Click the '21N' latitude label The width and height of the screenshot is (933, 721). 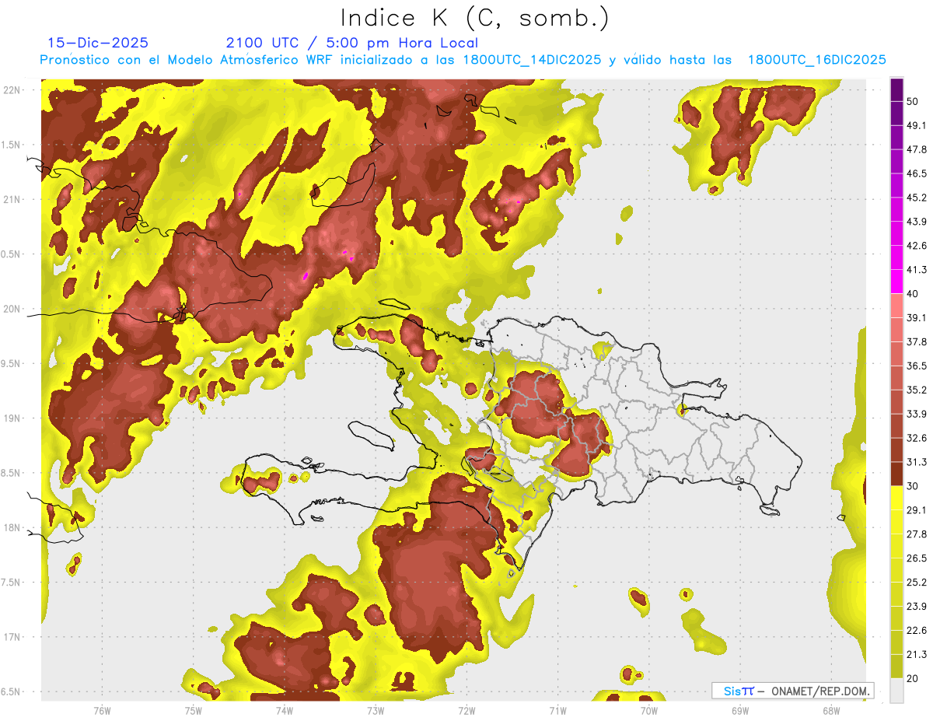(x=12, y=199)
